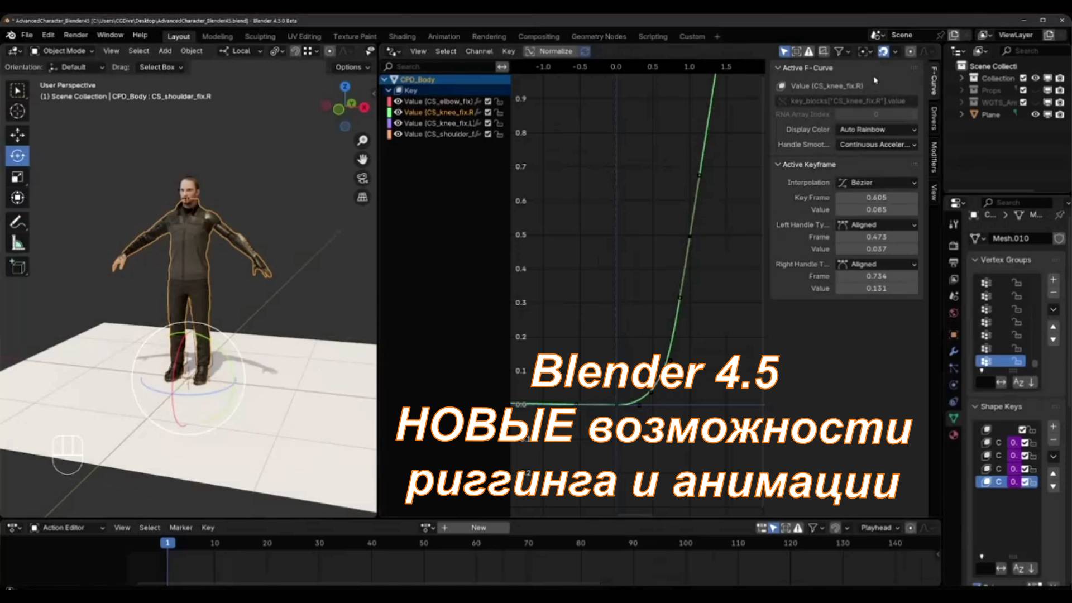Activate the Annotate pencil tool
1072x603 pixels.
[x=17, y=222]
